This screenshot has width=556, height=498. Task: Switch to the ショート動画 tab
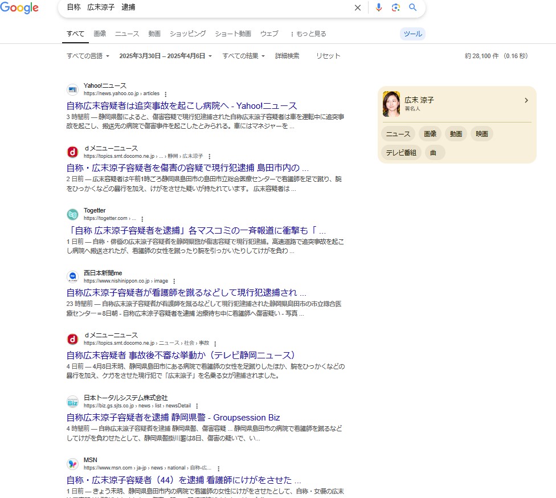[x=233, y=34]
